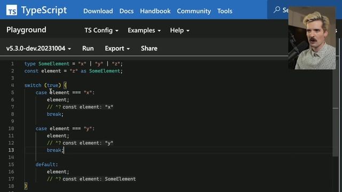Click line number 4 in gutter
Image resolution: width=342 pixels, height=192 pixels.
pyautogui.click(x=12, y=85)
